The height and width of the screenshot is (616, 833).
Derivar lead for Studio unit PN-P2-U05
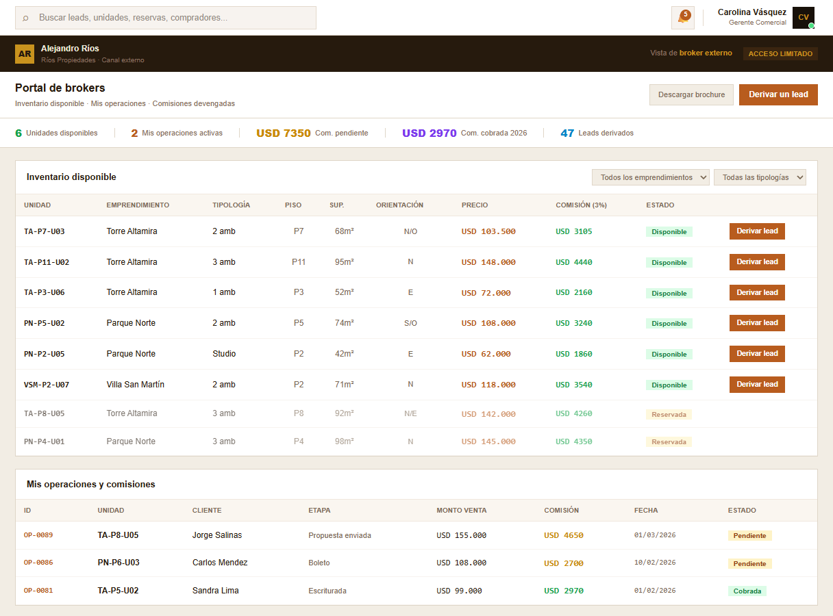[757, 354]
